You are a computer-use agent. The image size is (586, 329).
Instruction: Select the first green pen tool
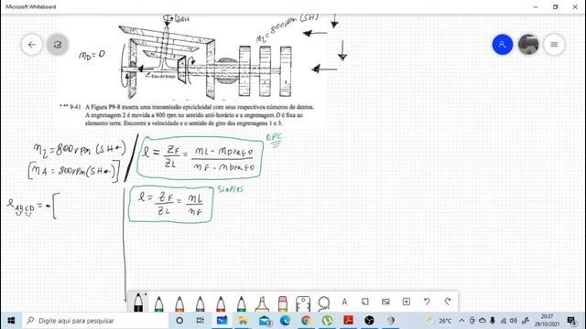coord(158,304)
